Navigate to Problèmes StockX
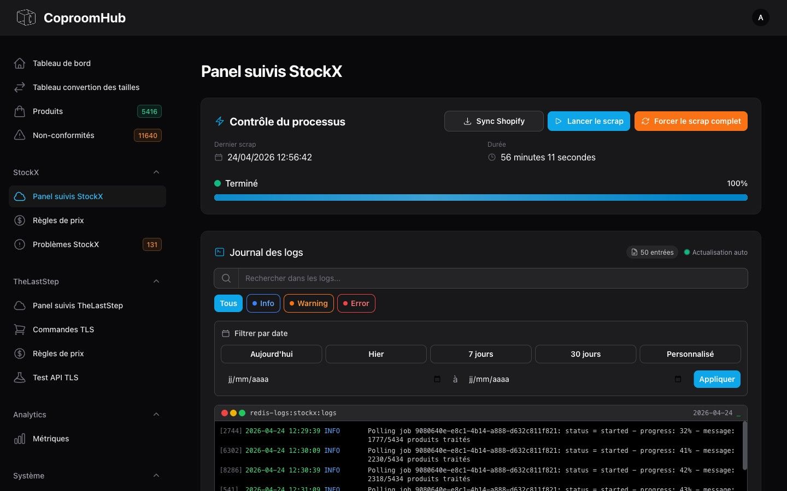This screenshot has height=491, width=787. (66, 244)
